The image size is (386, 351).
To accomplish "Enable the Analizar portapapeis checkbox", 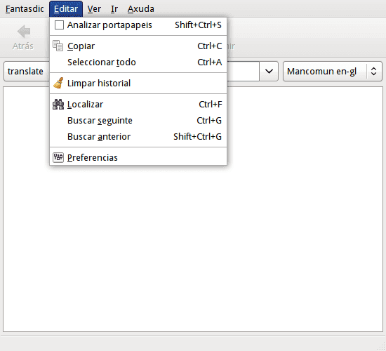I will tap(59, 25).
